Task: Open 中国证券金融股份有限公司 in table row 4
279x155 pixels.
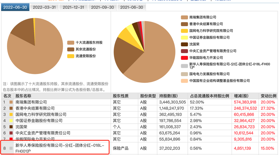Action: coord(39,121)
